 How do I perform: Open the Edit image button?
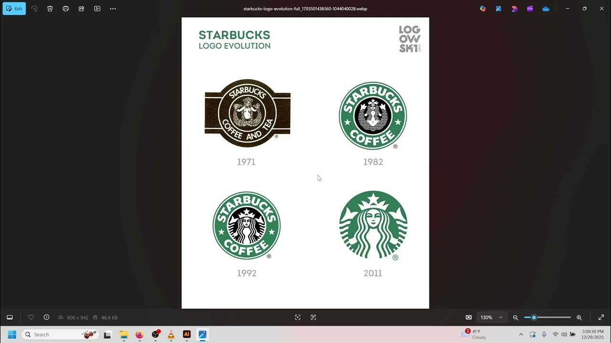click(x=14, y=9)
